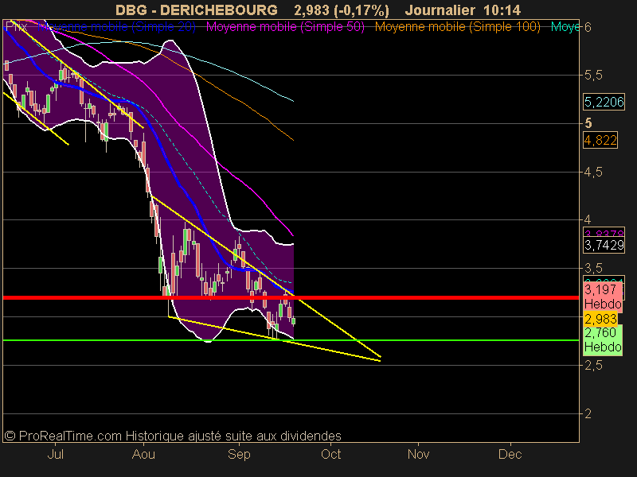Click the "Jul" month on the time axis
The width and height of the screenshot is (637, 477).
point(55,454)
